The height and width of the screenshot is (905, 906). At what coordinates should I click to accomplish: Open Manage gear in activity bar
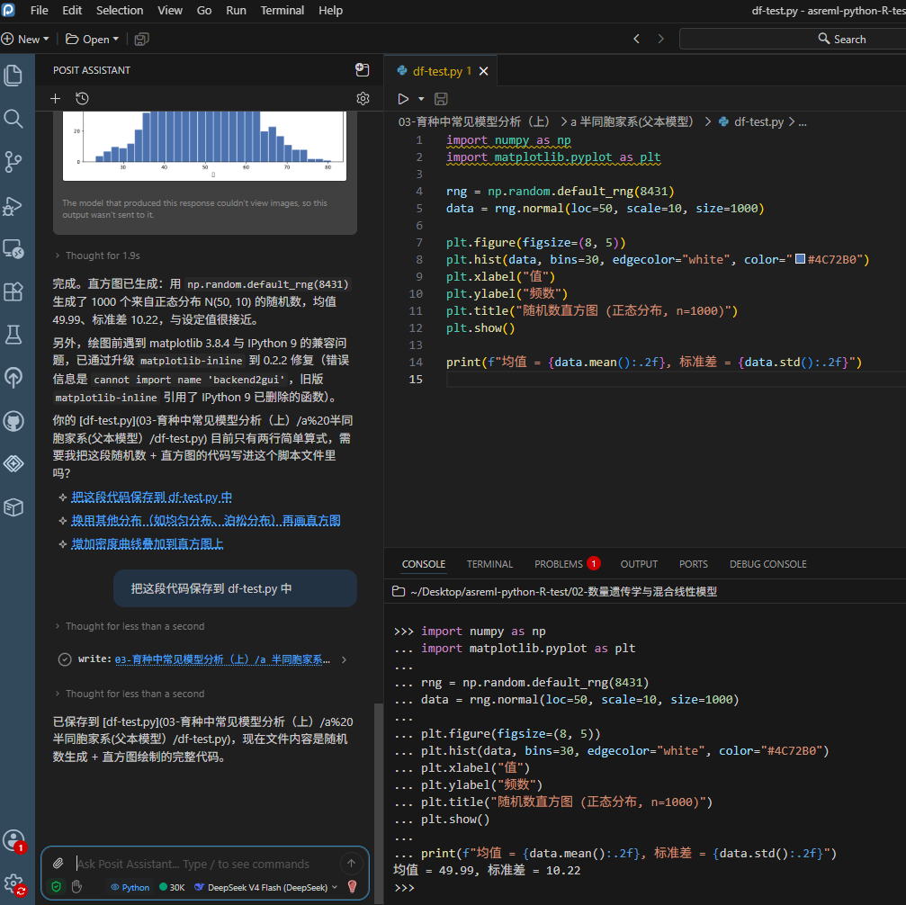click(13, 883)
